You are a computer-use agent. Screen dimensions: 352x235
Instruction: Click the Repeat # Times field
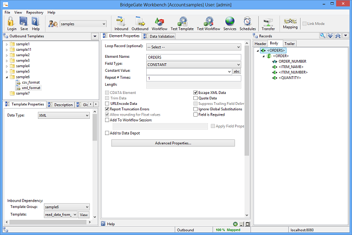coord(194,78)
